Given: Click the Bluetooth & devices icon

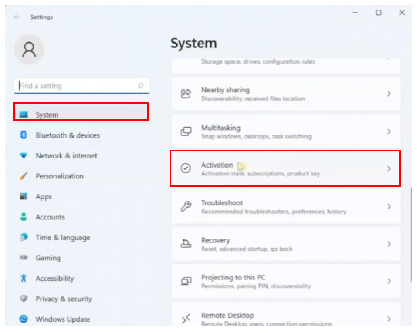Looking at the screenshot, I should [x=24, y=135].
